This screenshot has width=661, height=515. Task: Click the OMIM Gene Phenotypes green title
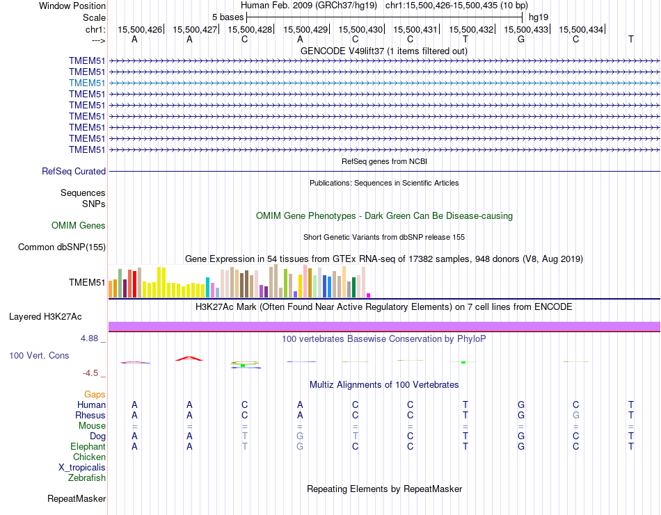pyautogui.click(x=385, y=215)
